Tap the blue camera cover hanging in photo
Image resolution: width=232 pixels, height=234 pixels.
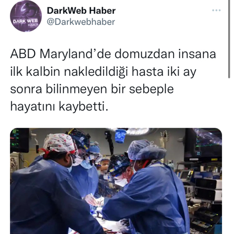tap(121, 136)
